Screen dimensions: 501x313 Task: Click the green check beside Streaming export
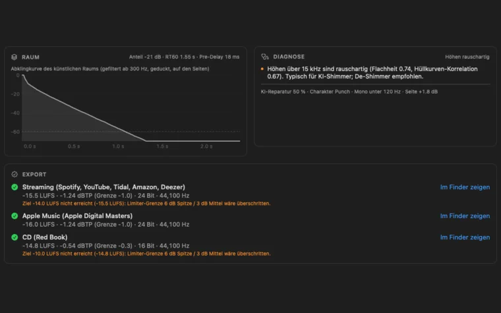15,187
